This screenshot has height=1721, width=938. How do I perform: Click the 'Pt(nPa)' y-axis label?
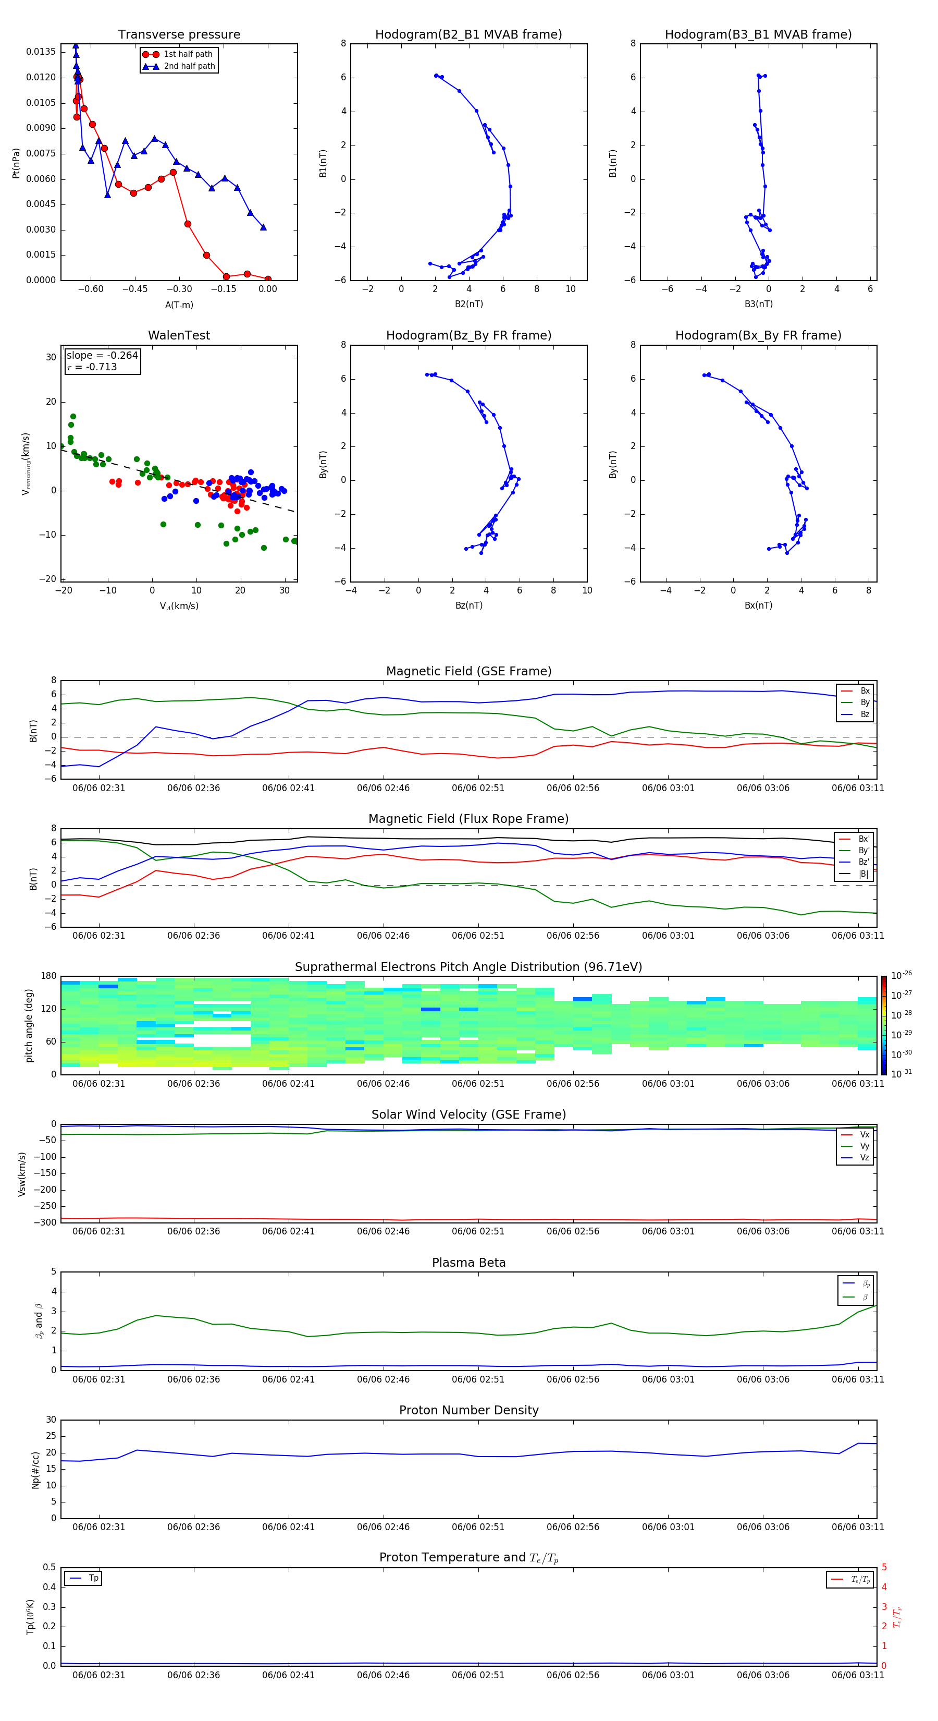[16, 162]
